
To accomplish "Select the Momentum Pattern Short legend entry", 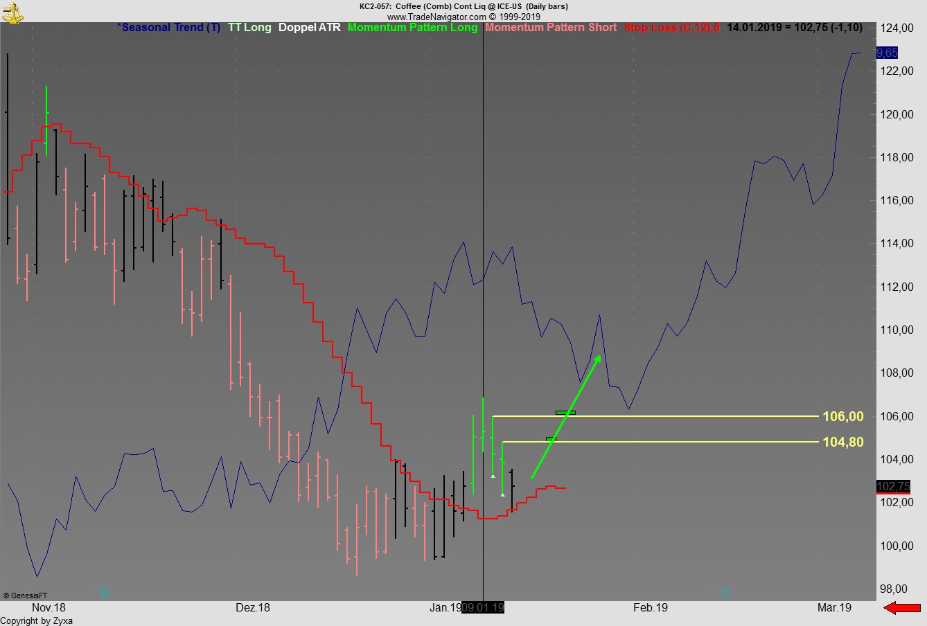I will tap(551, 28).
